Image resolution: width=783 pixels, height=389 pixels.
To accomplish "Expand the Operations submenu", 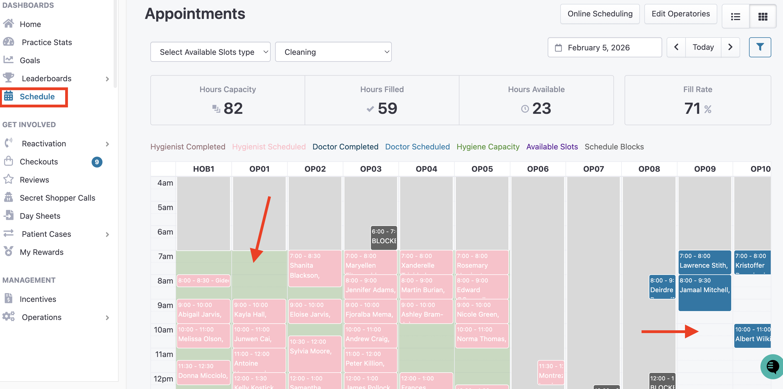I will point(107,318).
